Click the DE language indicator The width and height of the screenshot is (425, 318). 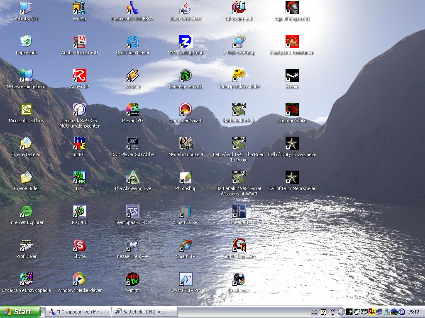click(314, 312)
